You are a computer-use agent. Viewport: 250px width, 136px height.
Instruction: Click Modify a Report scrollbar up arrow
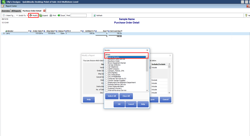click(169, 64)
